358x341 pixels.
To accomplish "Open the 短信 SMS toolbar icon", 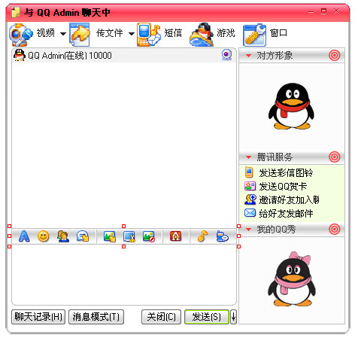I will pos(149,35).
